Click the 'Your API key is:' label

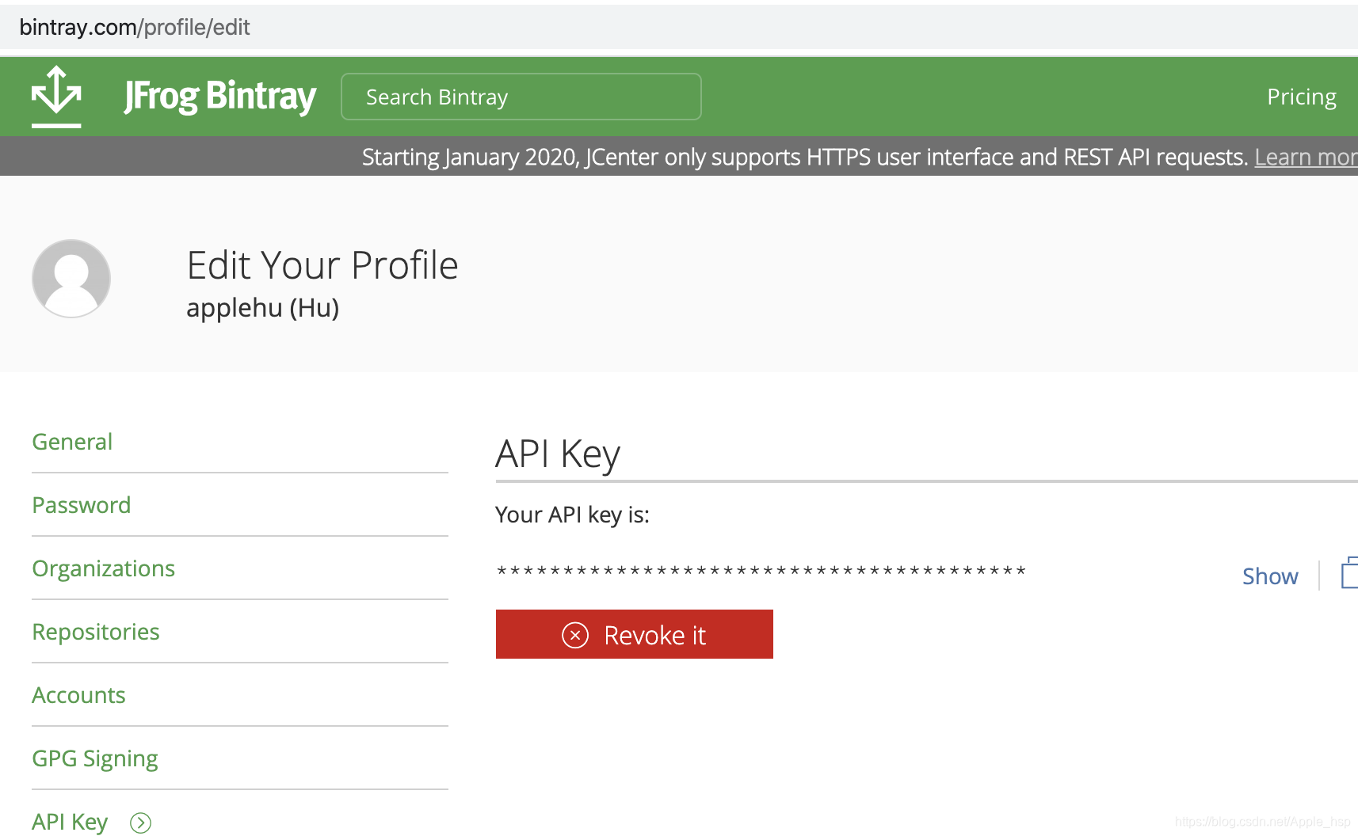pos(572,515)
